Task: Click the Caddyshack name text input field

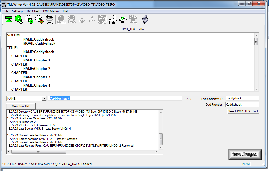Action: [115, 98]
